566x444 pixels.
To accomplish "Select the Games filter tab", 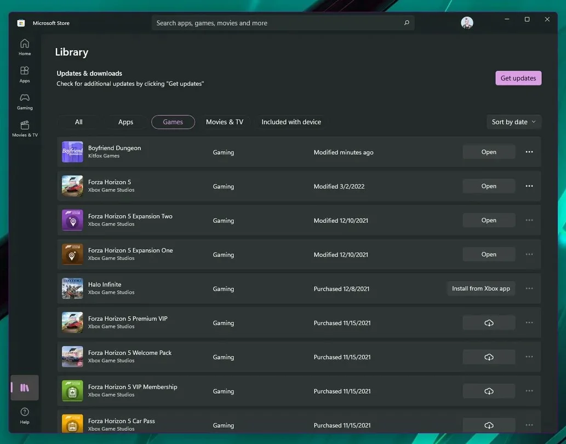I will pyautogui.click(x=173, y=122).
